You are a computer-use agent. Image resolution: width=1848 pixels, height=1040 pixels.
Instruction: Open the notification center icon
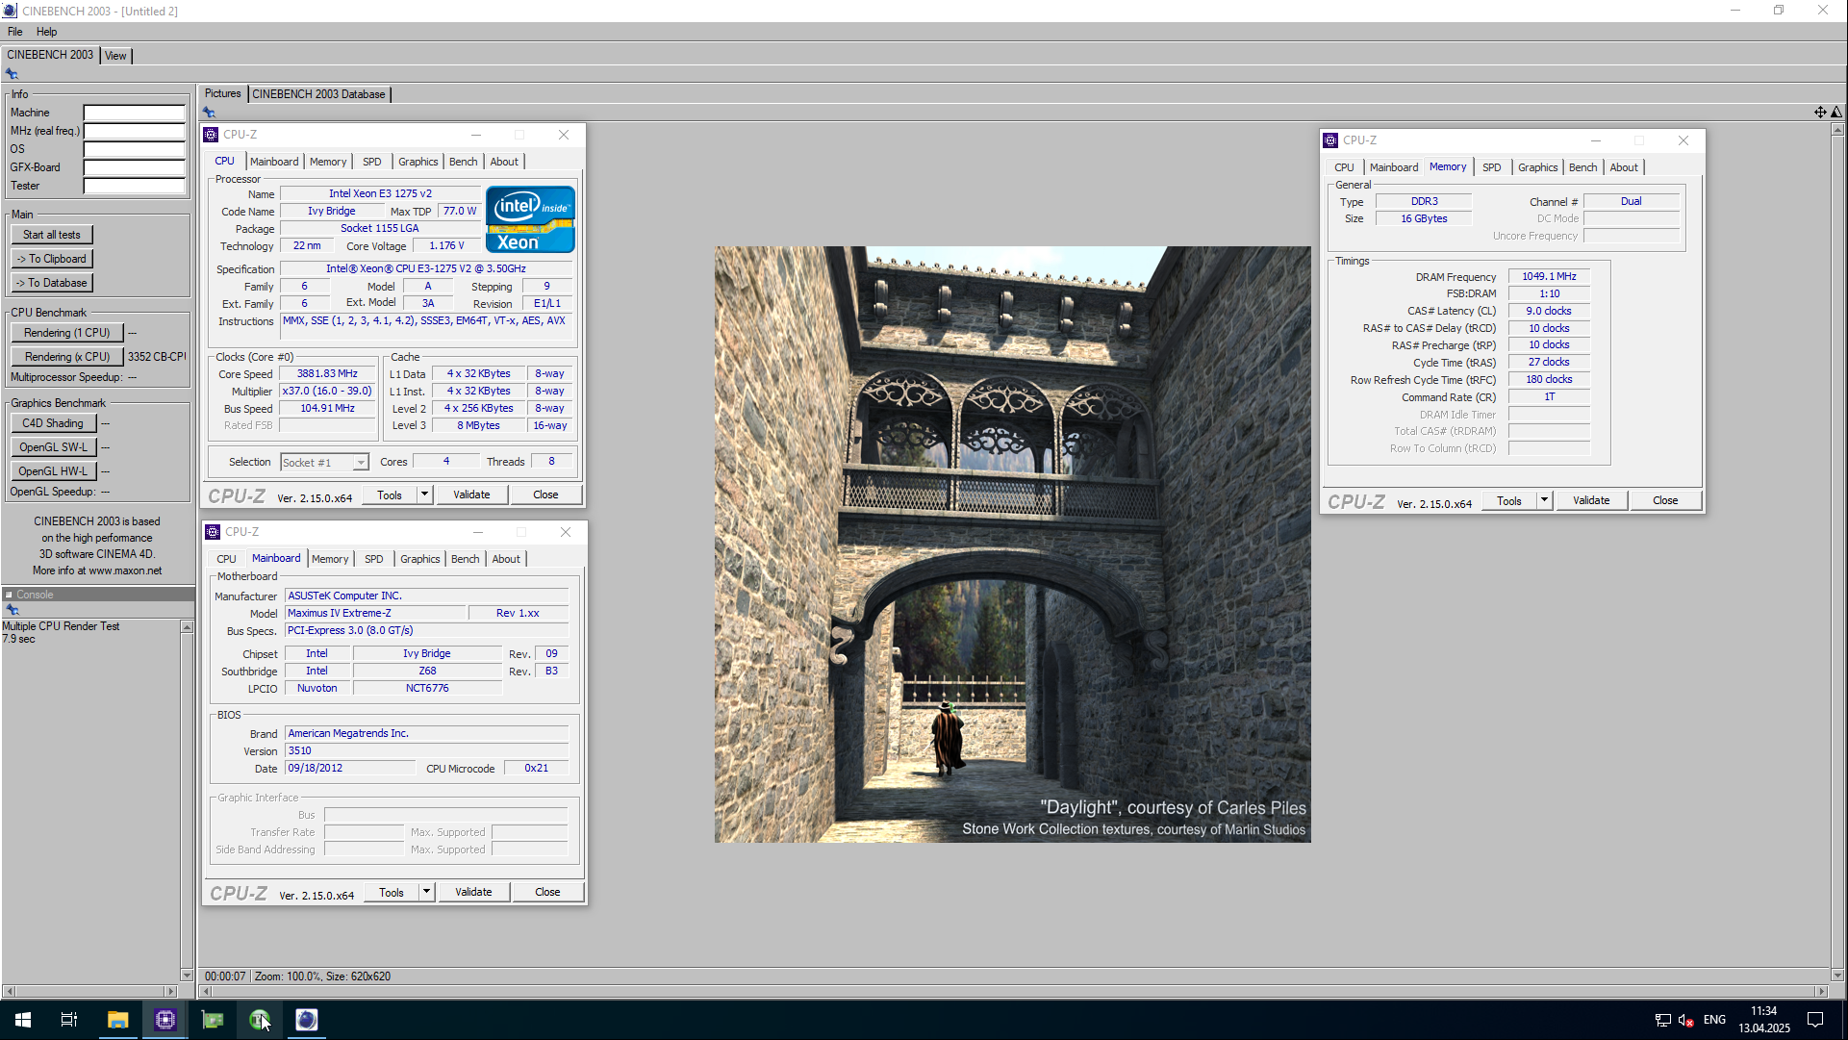tap(1815, 1020)
